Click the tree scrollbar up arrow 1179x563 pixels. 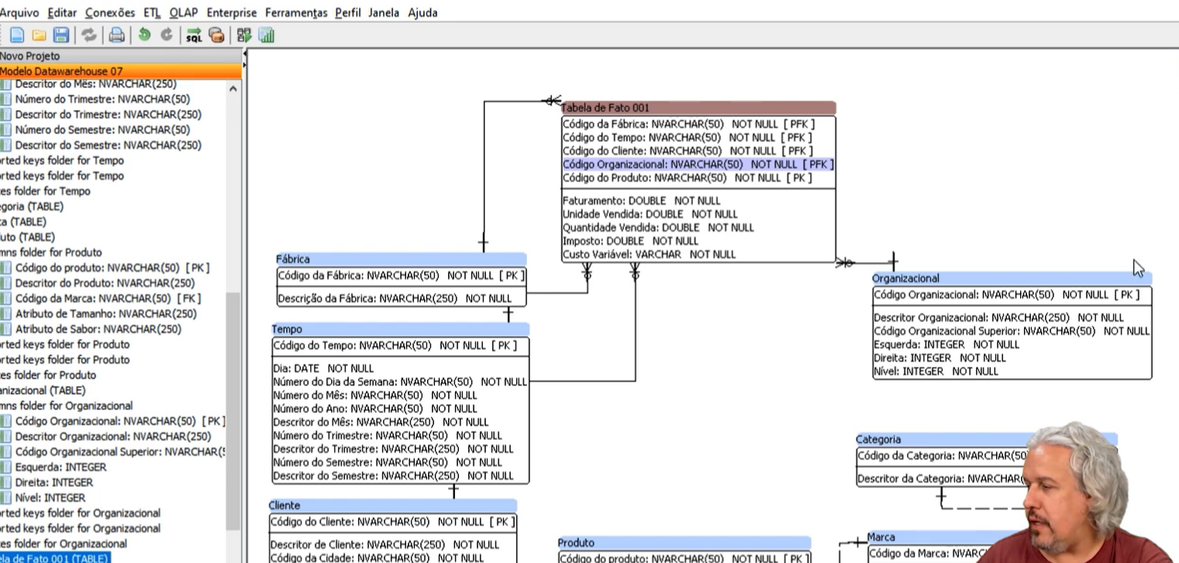pyautogui.click(x=233, y=89)
